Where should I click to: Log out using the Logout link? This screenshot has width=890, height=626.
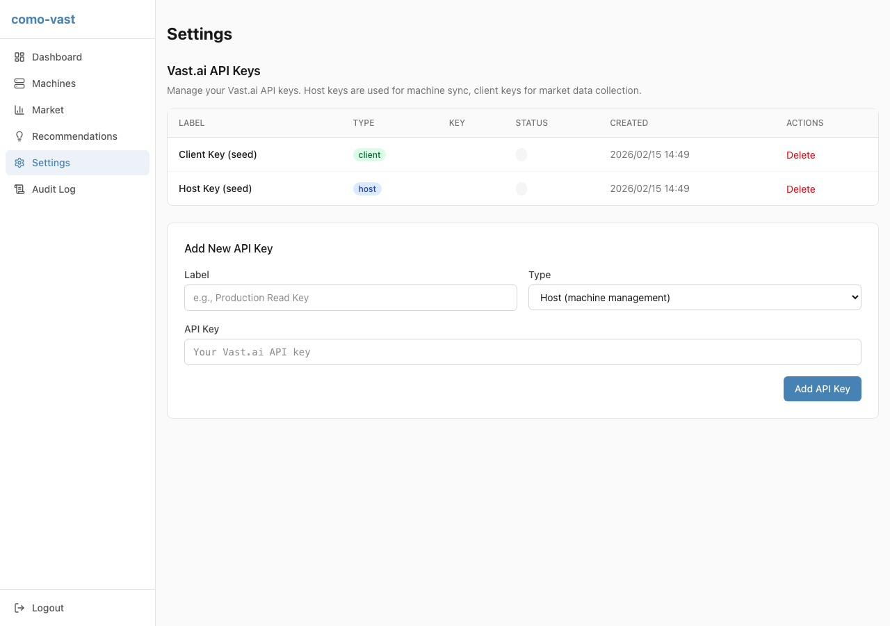(x=77, y=608)
